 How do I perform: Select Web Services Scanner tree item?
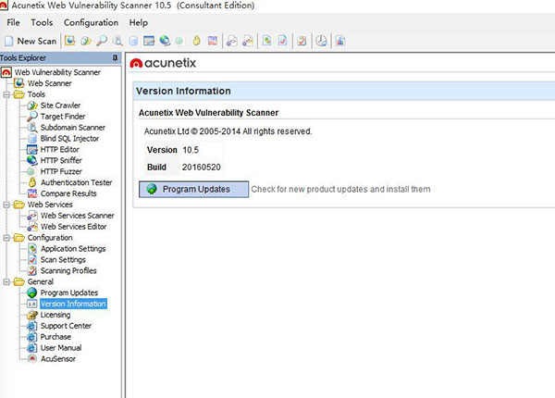coord(78,216)
